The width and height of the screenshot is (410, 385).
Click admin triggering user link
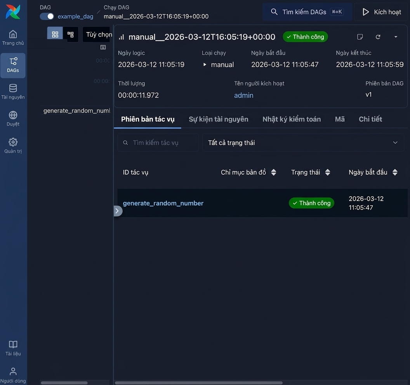(243, 95)
